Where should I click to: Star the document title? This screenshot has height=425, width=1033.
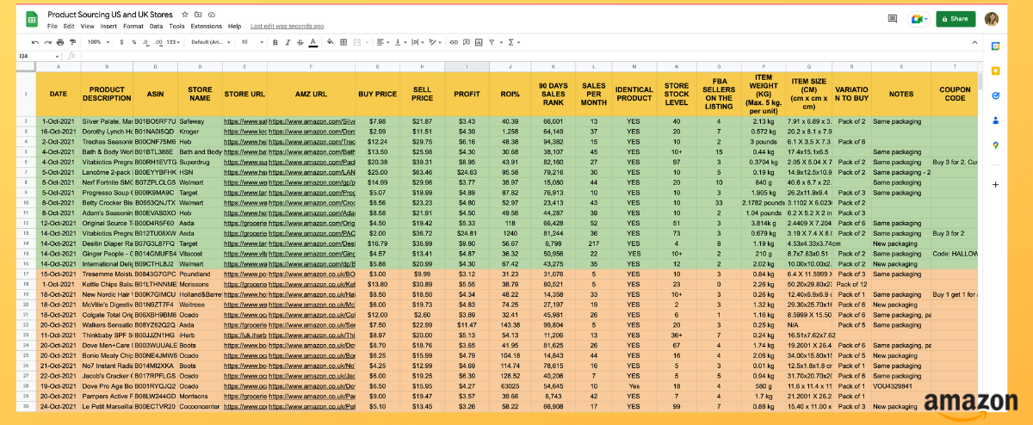184,15
